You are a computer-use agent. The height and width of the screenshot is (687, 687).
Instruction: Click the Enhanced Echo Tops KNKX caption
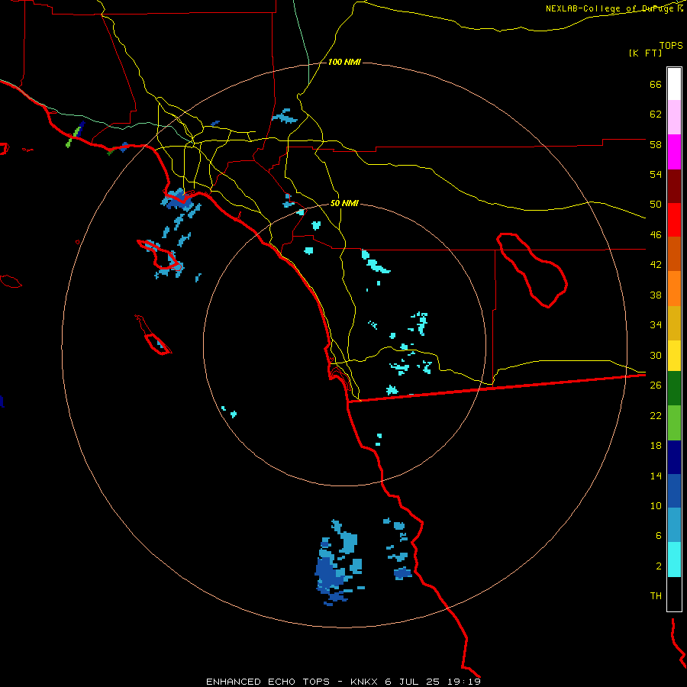point(343,682)
